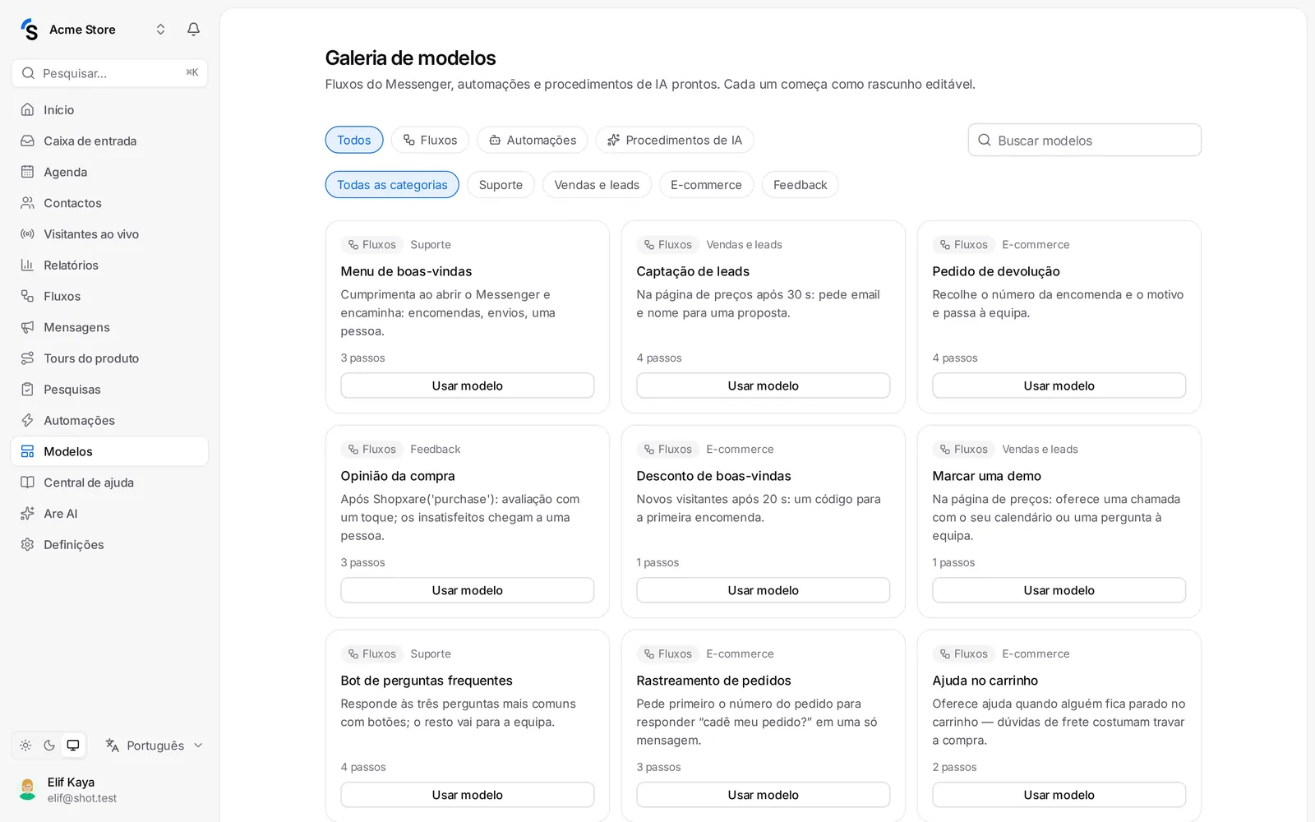Open the Modelos sidebar item
The height and width of the screenshot is (822, 1315).
[109, 451]
